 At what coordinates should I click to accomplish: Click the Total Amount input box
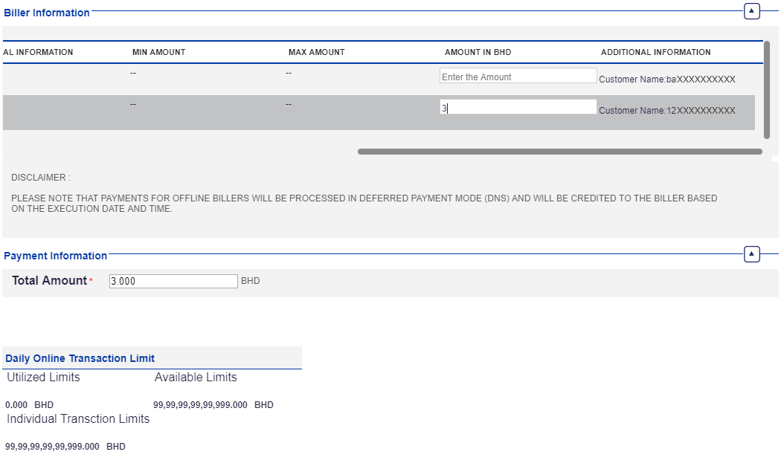point(173,281)
